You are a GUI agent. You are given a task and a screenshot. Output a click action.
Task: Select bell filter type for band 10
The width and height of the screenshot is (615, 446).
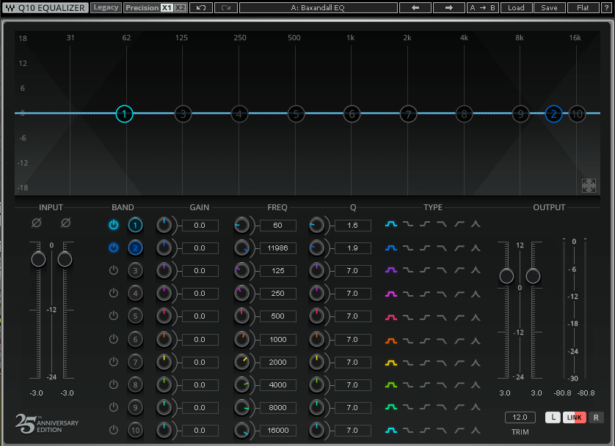coord(391,431)
